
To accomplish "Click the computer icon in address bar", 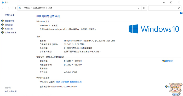I will coord(20,8).
